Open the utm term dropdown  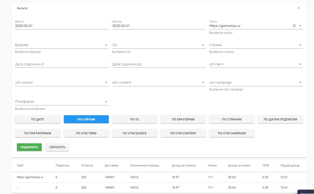pyautogui.click(x=300, y=65)
